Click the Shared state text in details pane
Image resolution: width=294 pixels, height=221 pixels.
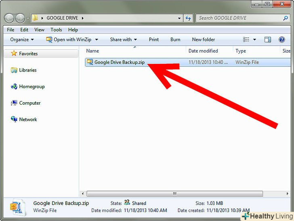[139, 203]
